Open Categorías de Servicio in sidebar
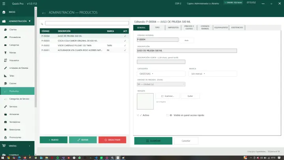284x160 pixels. point(17,99)
